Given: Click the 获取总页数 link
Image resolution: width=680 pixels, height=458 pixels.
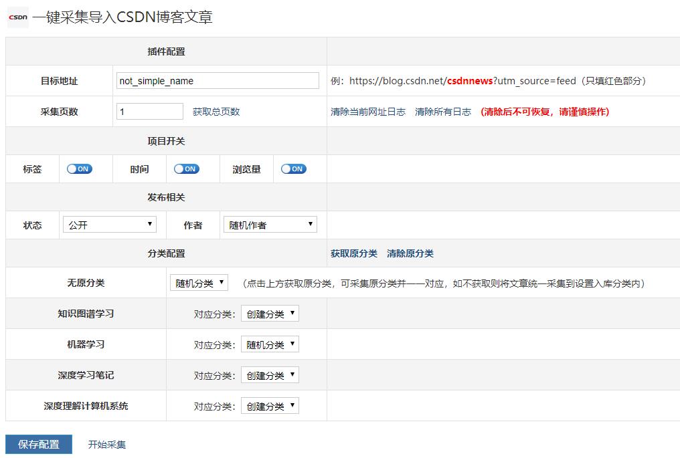Looking at the screenshot, I should [216, 112].
